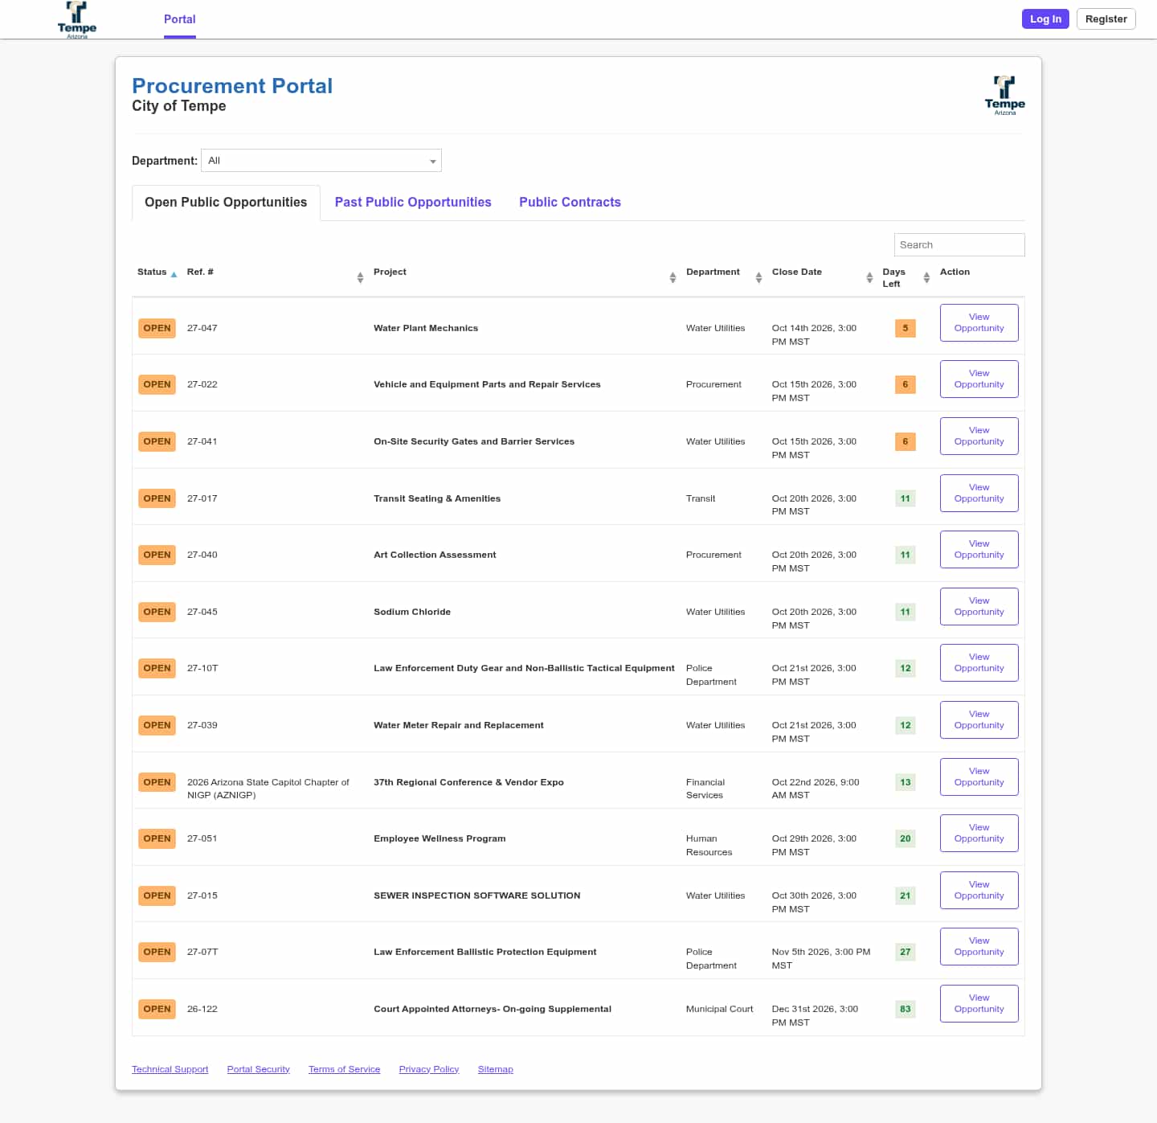The height and width of the screenshot is (1123, 1157).
Task: View Opportunity for Transit Seating & Amenities
Action: (x=979, y=493)
